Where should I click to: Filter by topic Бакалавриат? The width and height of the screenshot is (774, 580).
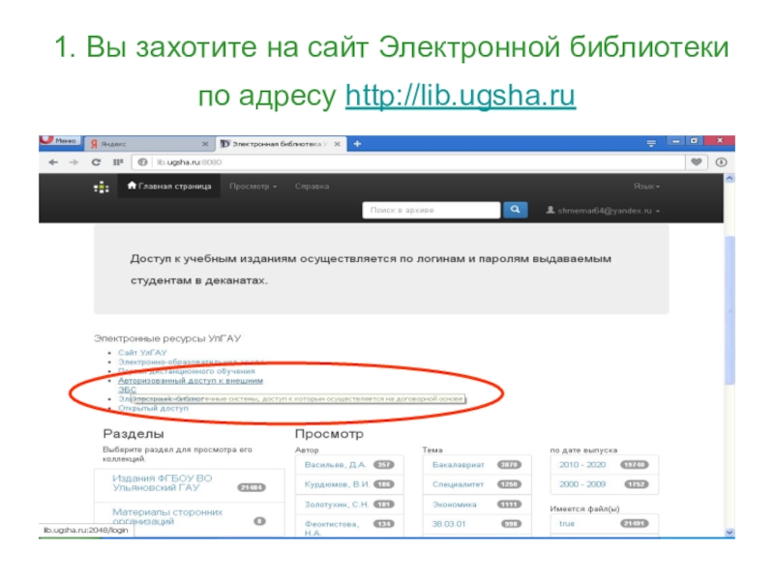459,464
